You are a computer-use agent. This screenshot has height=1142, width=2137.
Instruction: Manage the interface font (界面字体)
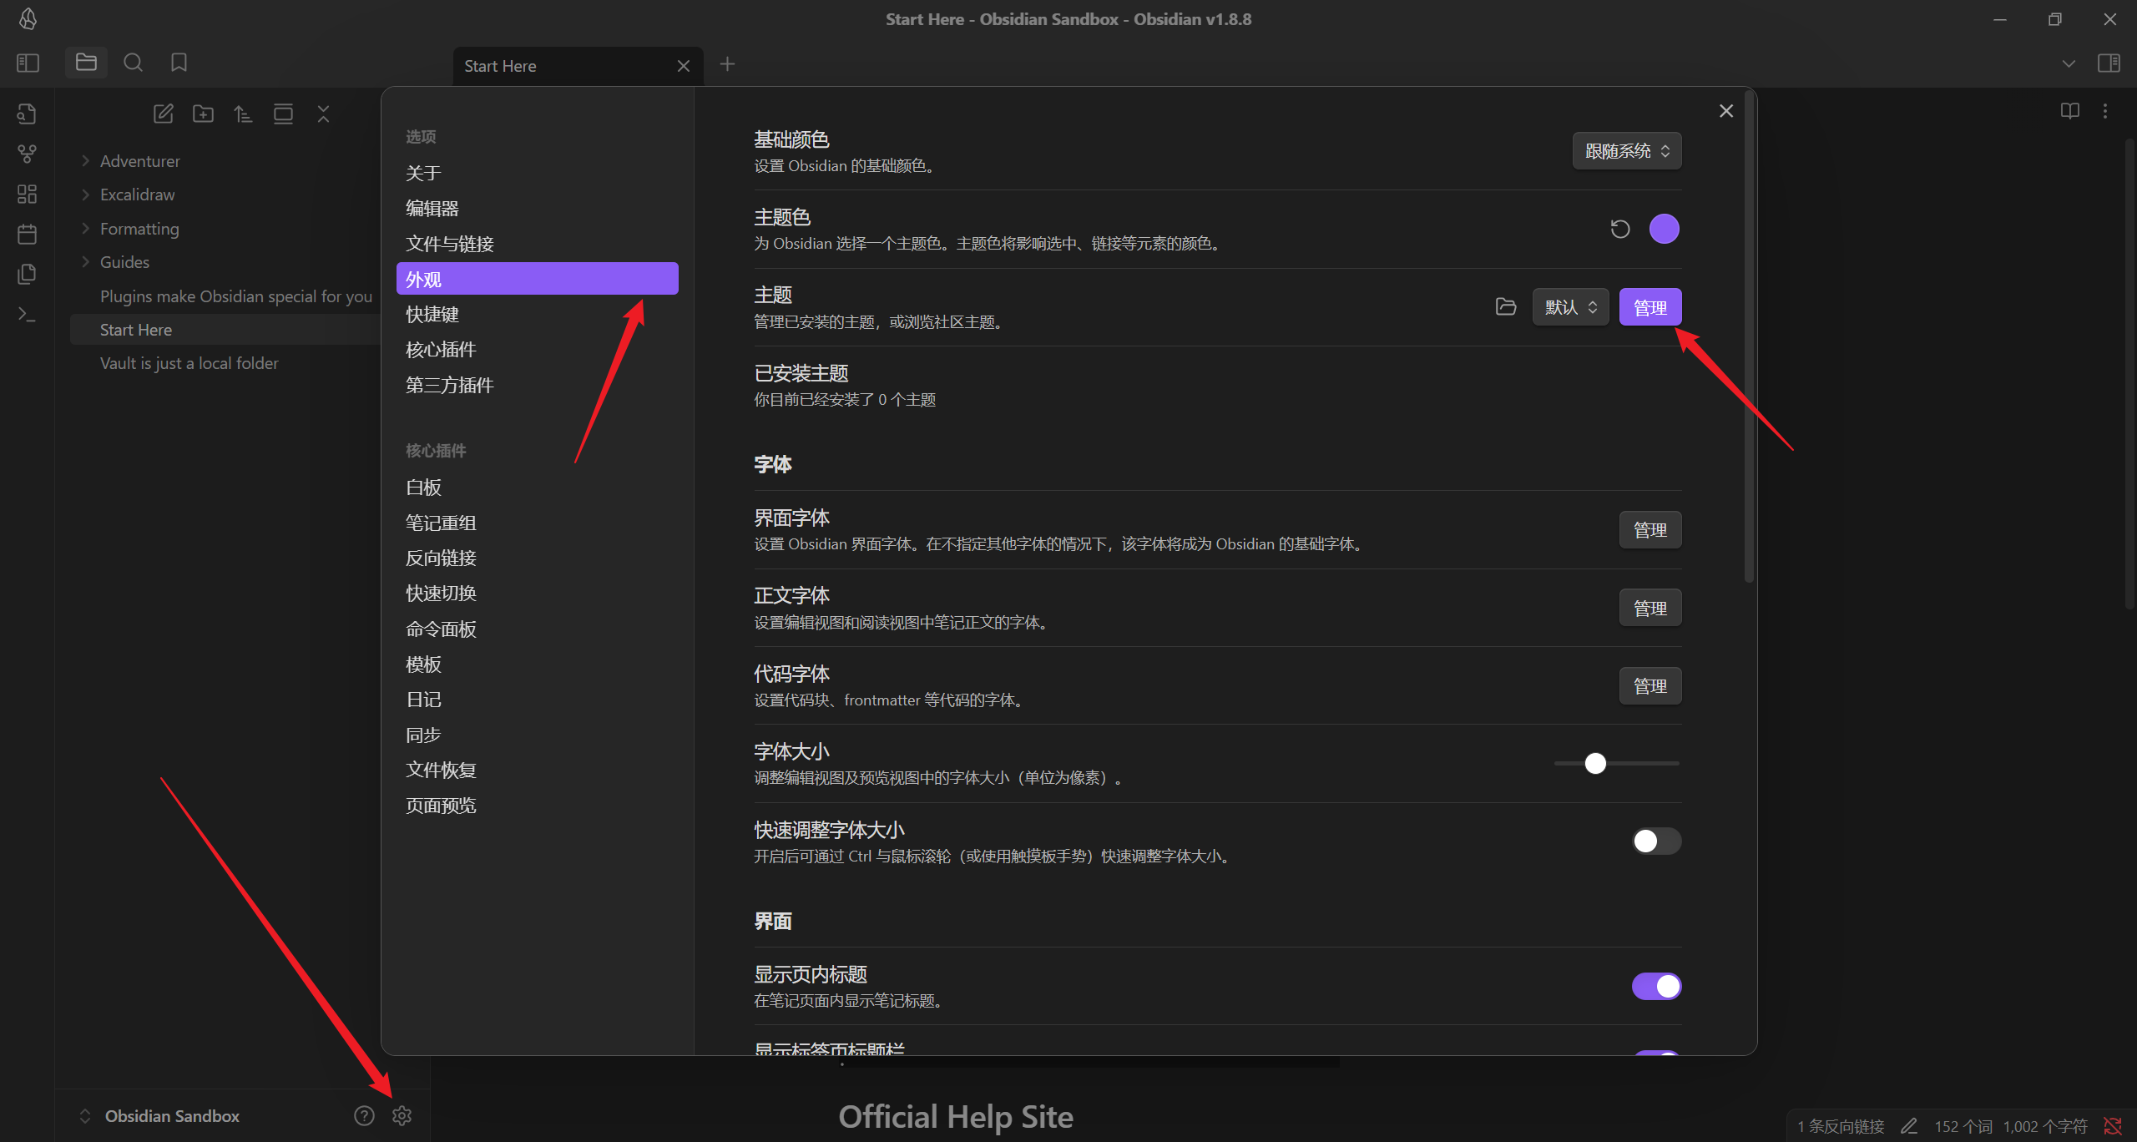1649,530
